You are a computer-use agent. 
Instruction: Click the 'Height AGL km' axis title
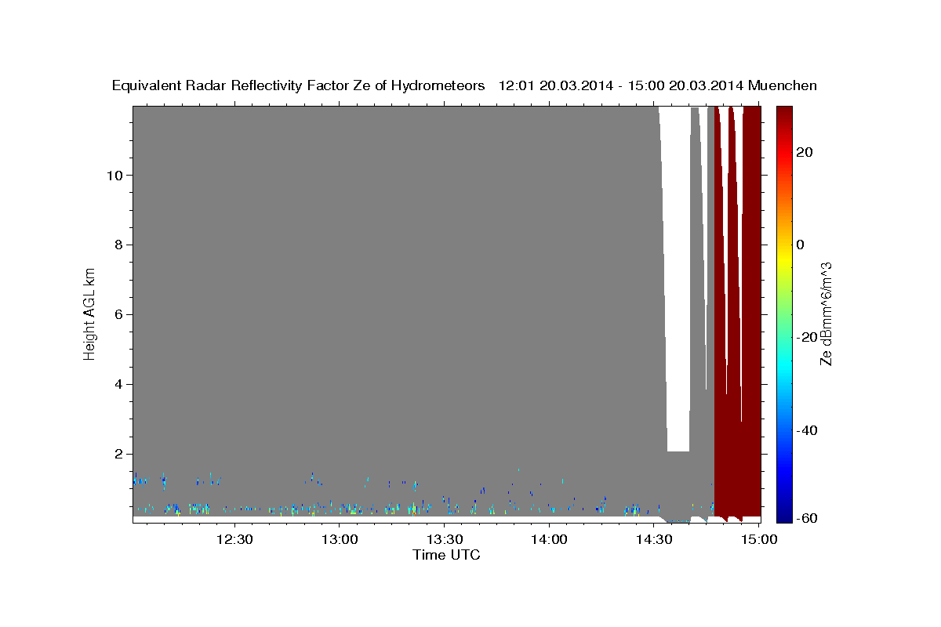pos(90,313)
